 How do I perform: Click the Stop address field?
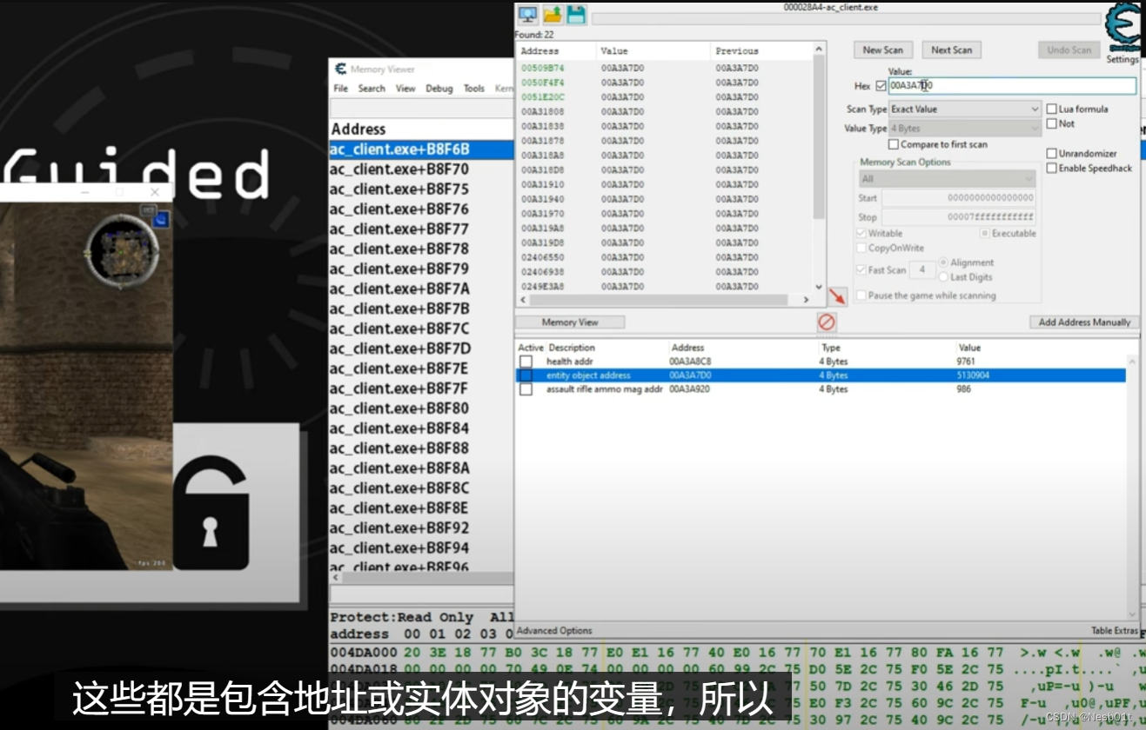click(x=959, y=217)
